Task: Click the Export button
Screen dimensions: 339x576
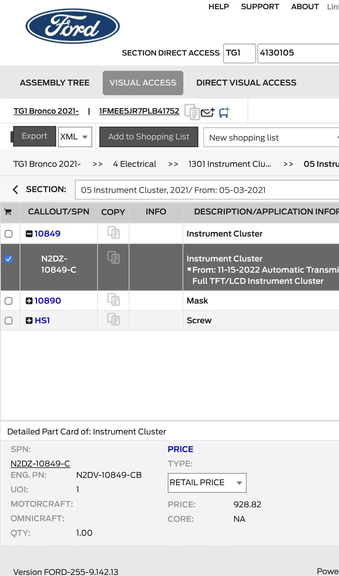Action: click(x=34, y=136)
